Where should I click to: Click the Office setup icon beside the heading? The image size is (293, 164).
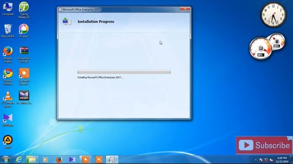[x=67, y=21]
